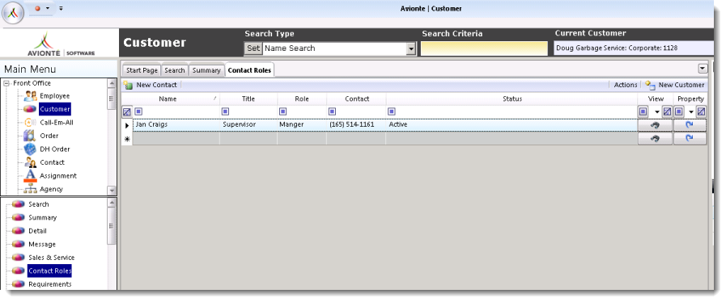Open the Customize Quick Access Toolbar arrow
Screen dimensions: 726x302
point(62,8)
